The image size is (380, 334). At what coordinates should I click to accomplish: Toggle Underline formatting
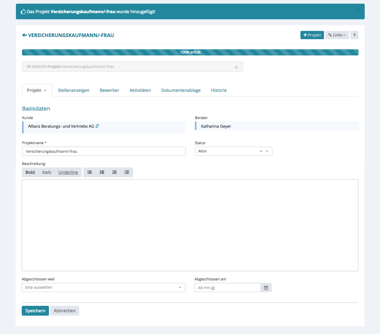coord(68,172)
